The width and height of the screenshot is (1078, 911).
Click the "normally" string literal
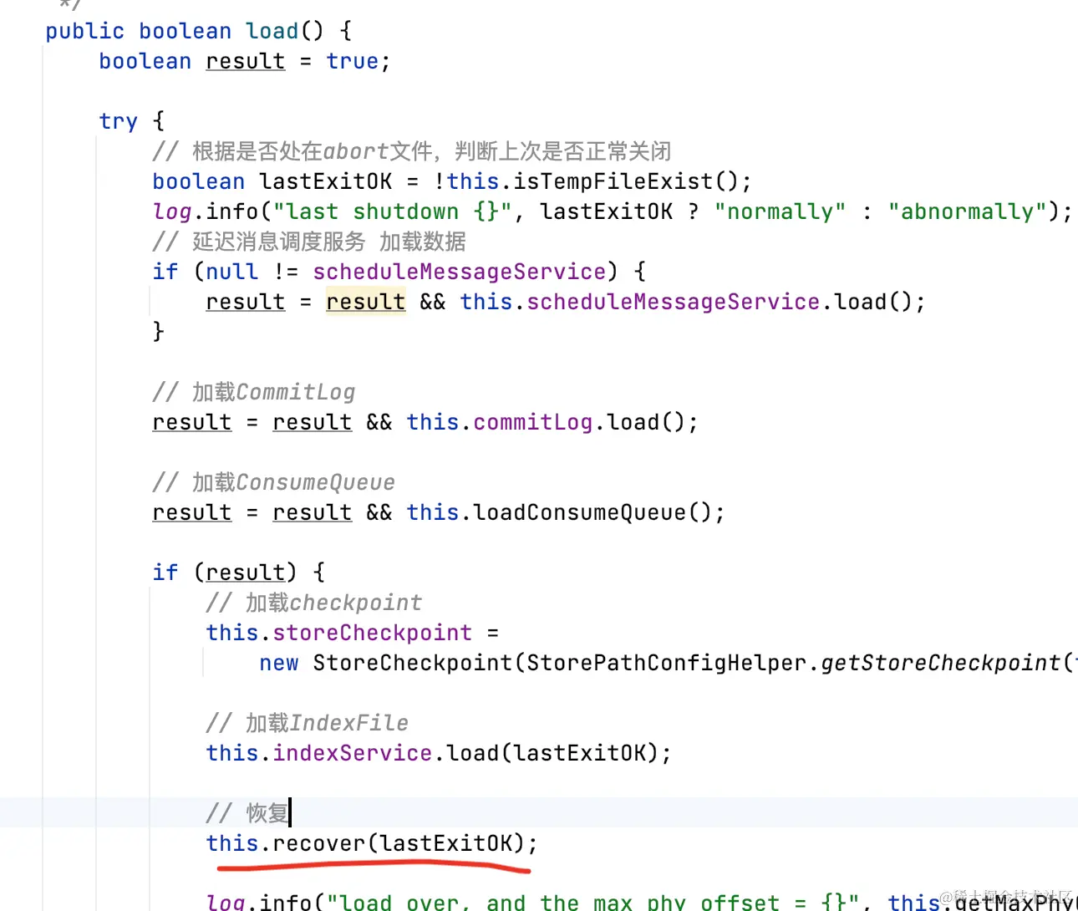coord(780,211)
